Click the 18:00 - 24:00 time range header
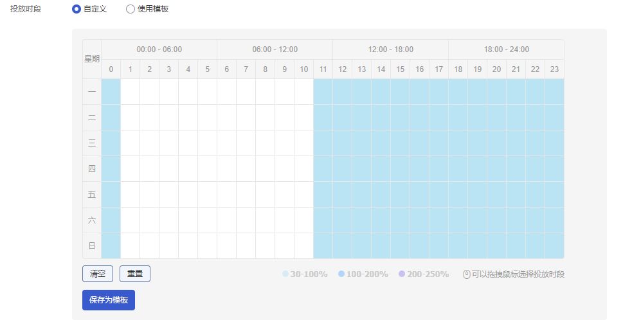Viewport: 623px width, 320px height. tap(506, 49)
